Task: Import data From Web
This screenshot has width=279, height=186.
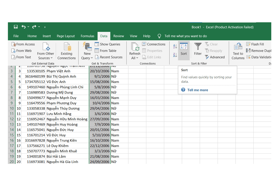Action: click(x=21, y=51)
